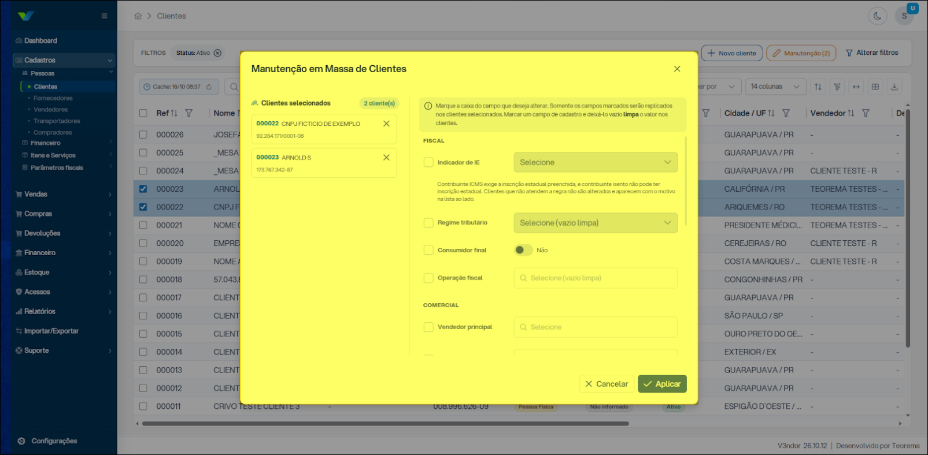Toggle the Consumidor final switch showing Não
Image resolution: width=928 pixels, height=455 pixels.
[x=523, y=250]
